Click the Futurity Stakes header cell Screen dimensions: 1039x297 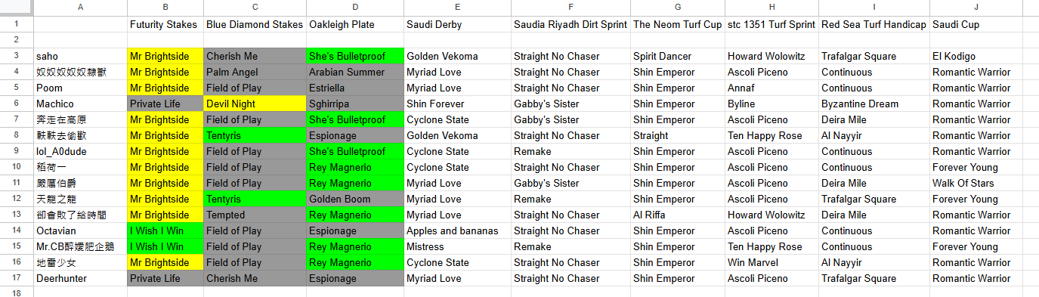tap(165, 24)
